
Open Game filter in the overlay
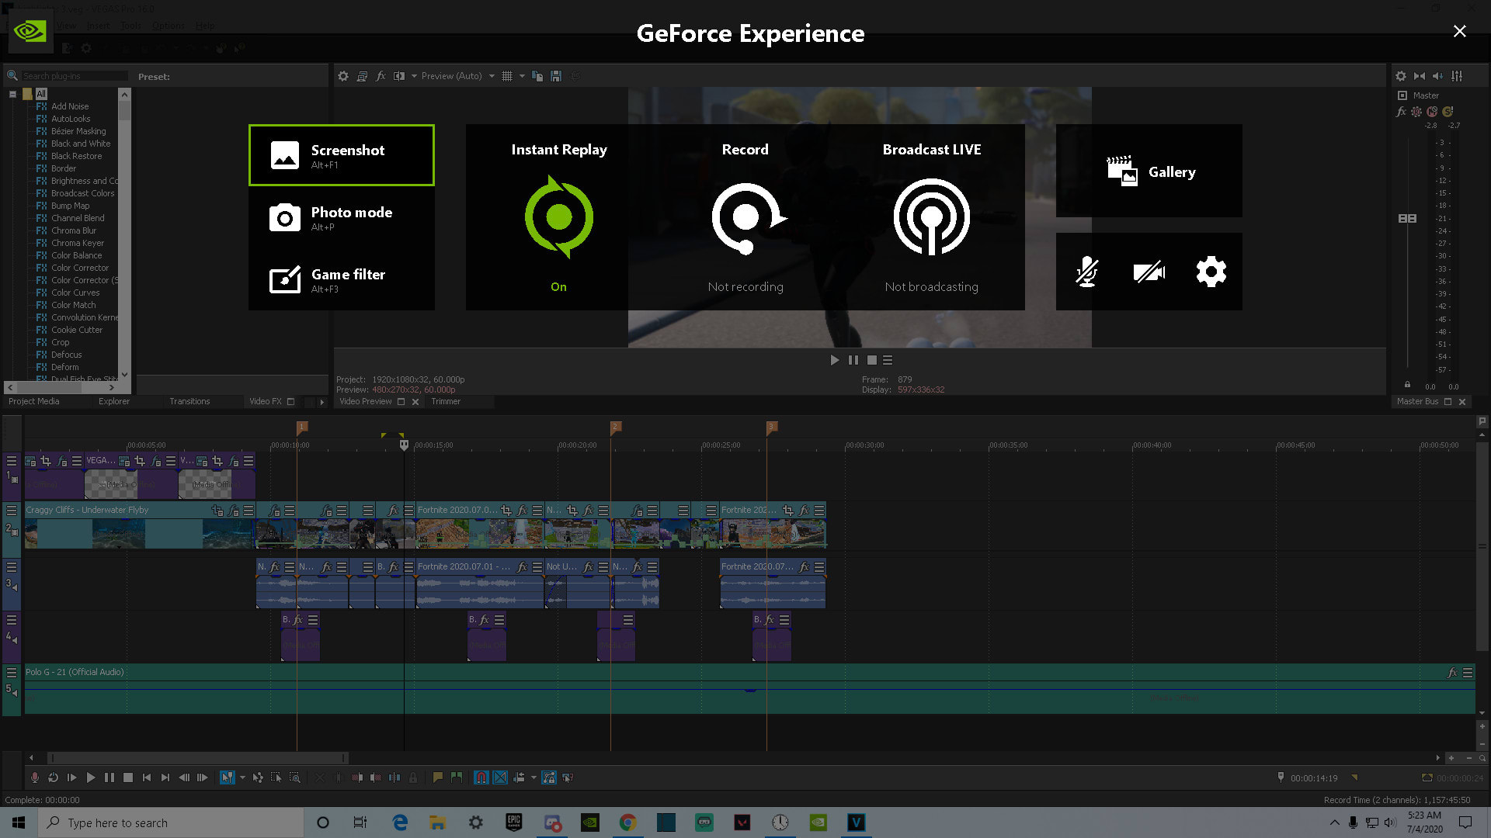pos(341,279)
